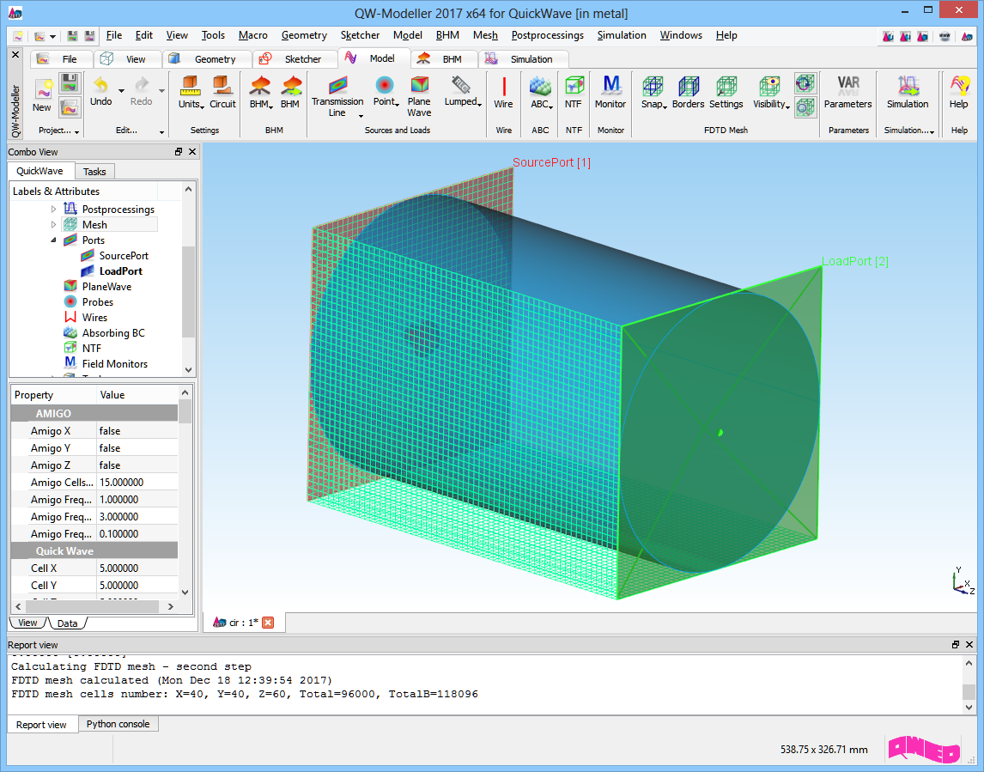Select the Lumped element tool
This screenshot has height=772, width=984.
coord(462,92)
